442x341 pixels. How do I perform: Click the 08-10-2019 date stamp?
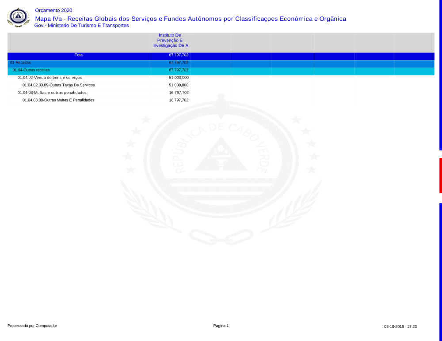click(394, 326)
